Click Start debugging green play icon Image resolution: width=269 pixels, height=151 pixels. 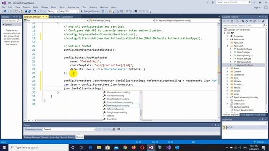pyautogui.click(x=82, y=11)
